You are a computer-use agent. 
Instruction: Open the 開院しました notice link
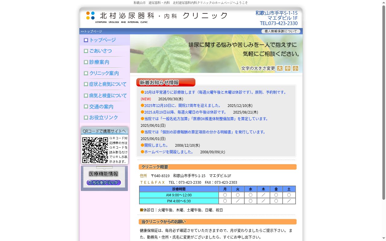pyautogui.click(x=156, y=145)
